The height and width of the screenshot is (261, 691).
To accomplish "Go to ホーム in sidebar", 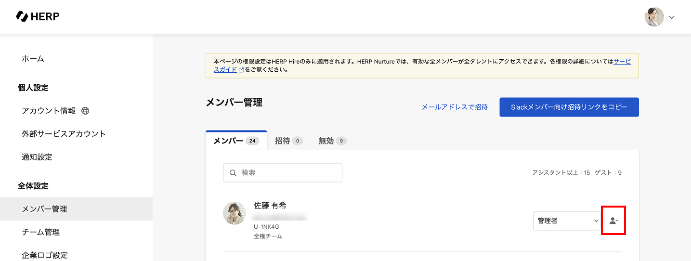I will coord(33,59).
